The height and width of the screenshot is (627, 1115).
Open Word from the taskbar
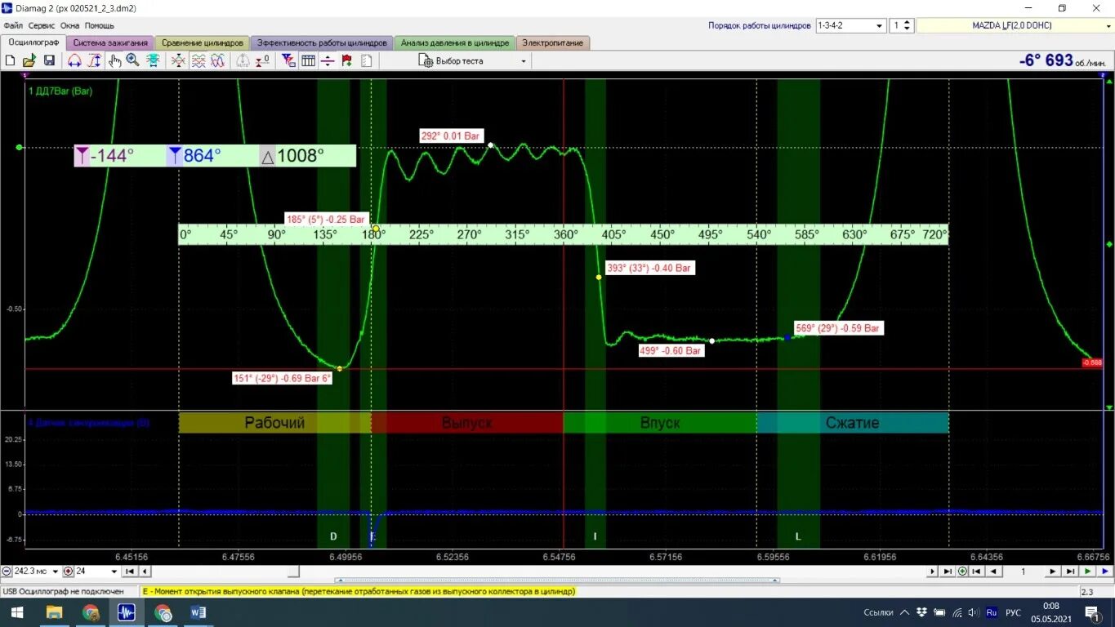[x=198, y=612]
